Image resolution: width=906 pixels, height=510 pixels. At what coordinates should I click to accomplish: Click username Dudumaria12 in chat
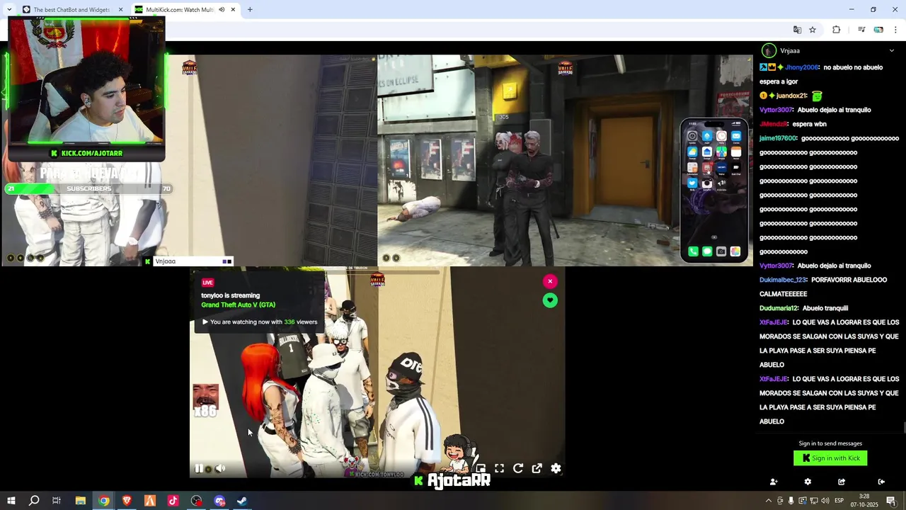point(779,308)
